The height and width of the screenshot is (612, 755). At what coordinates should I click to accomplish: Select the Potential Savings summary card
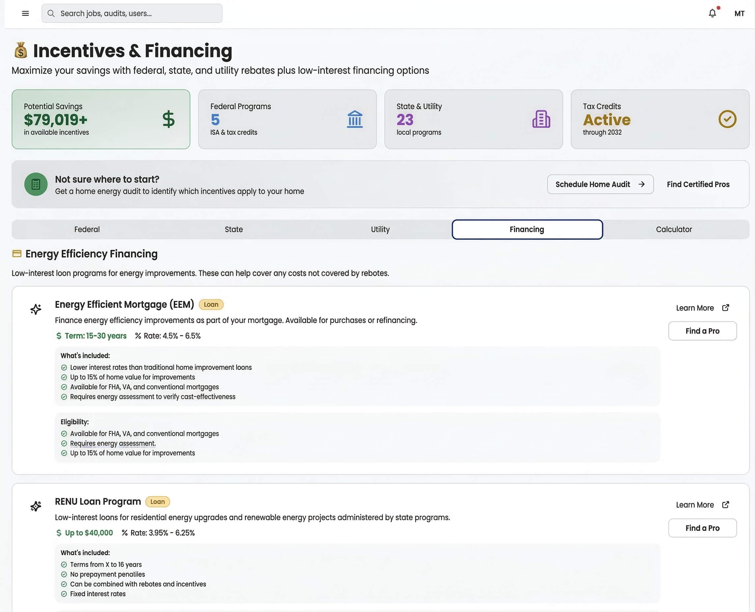click(x=101, y=119)
